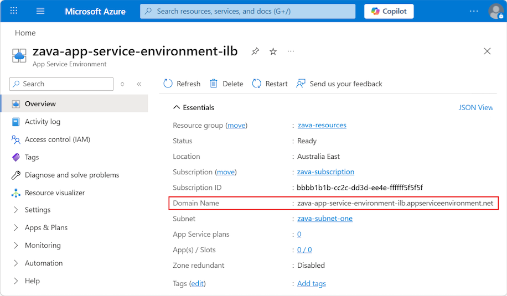Collapse the Essentials section
Image resolution: width=507 pixels, height=296 pixels.
[x=194, y=107]
